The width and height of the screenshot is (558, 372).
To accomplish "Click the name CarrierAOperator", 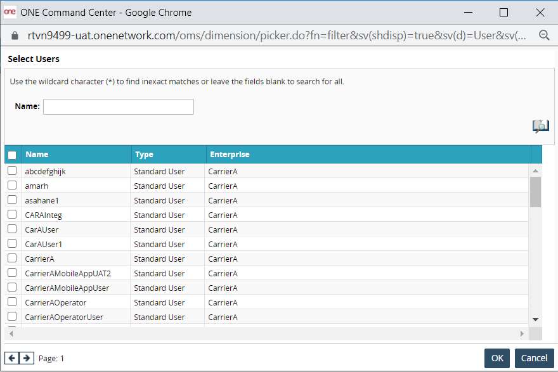I will (x=56, y=303).
